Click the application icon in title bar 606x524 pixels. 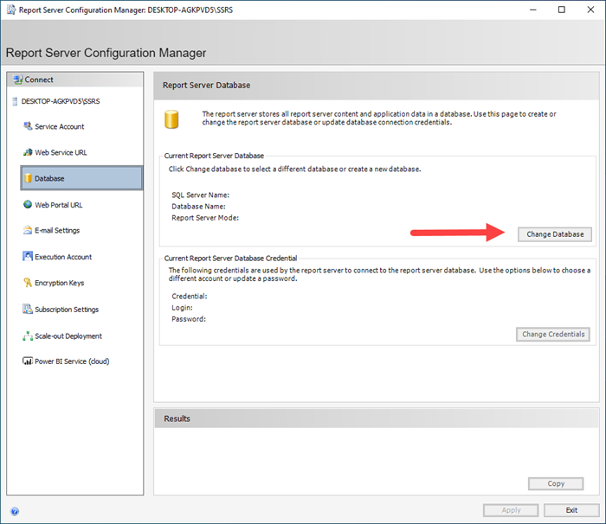click(x=11, y=10)
